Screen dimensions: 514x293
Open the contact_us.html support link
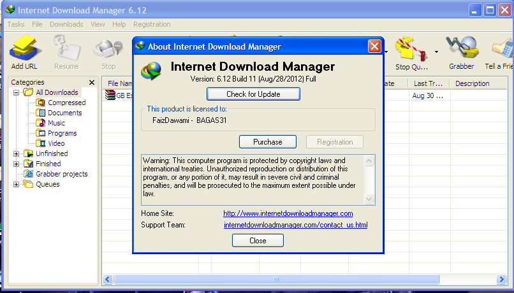[296, 225]
